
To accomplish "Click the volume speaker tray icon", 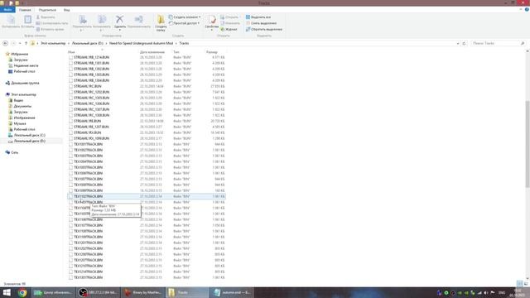I will click(x=486, y=292).
